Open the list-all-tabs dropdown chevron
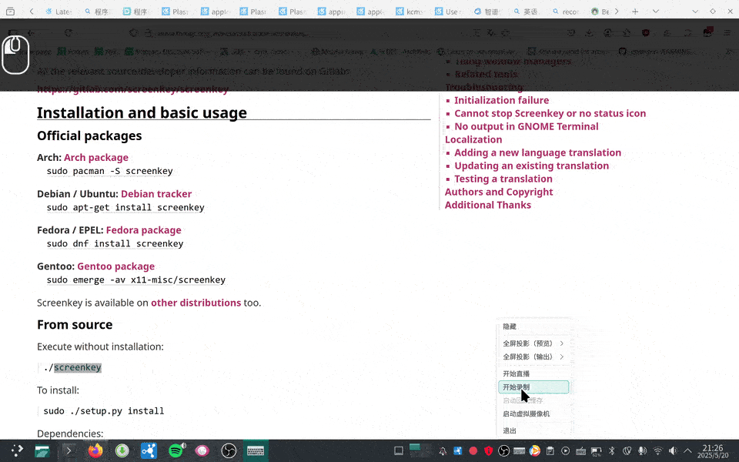This screenshot has height=462, width=739. click(656, 12)
